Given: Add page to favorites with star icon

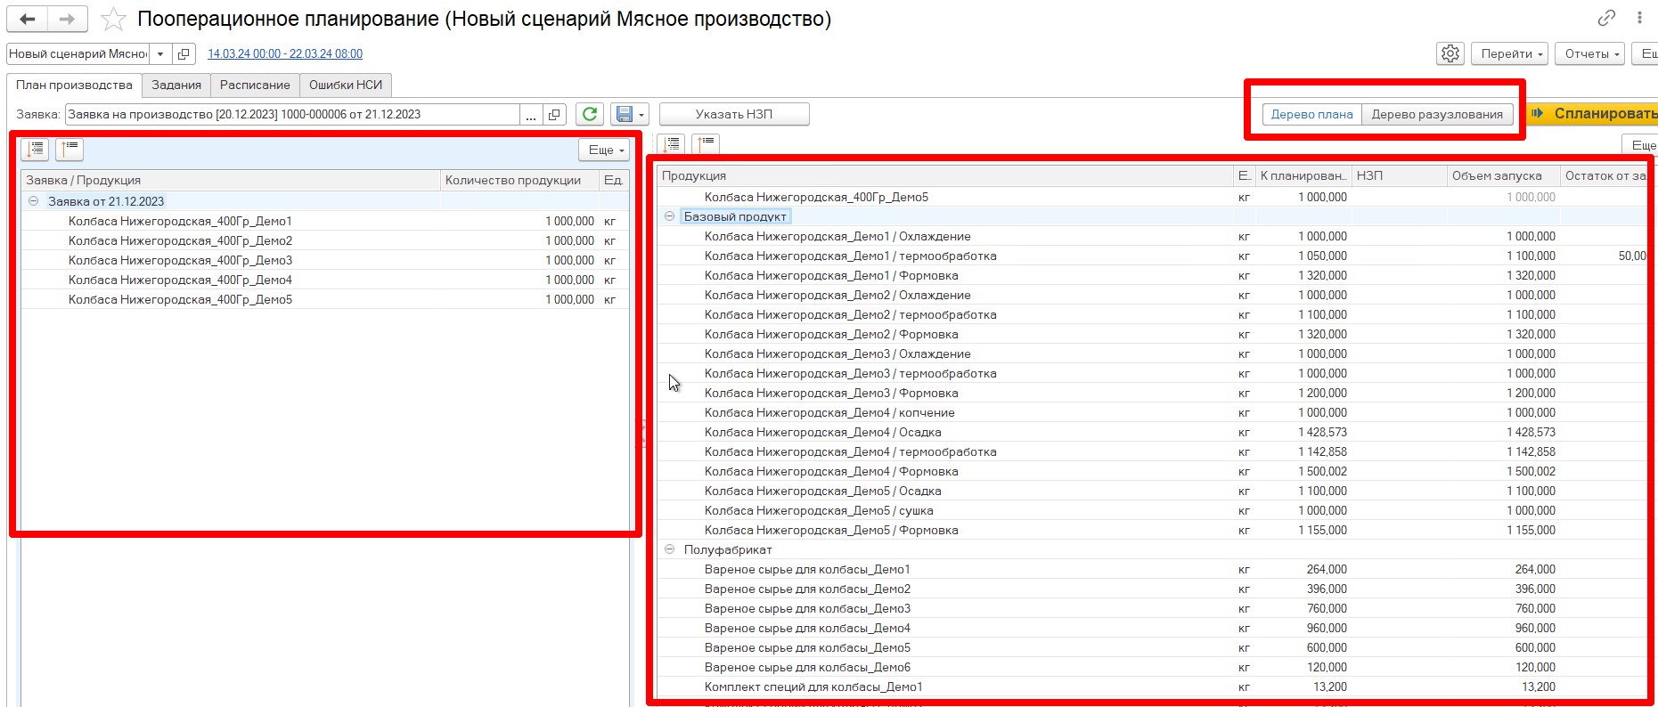Looking at the screenshot, I should [x=113, y=19].
